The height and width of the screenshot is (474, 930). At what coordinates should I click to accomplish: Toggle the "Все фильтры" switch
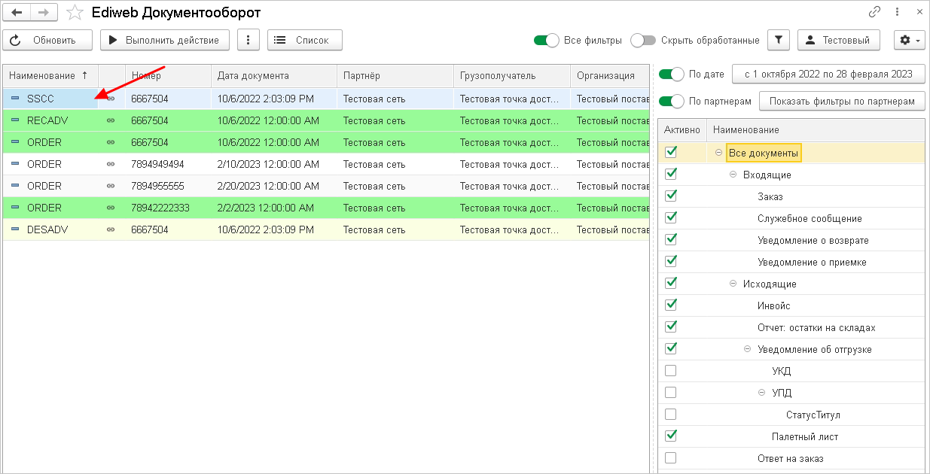pos(546,40)
